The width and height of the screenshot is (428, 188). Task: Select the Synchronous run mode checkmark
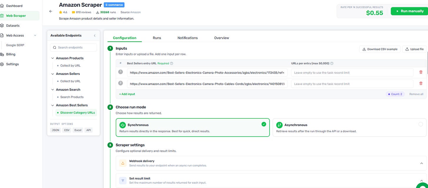click(x=264, y=124)
